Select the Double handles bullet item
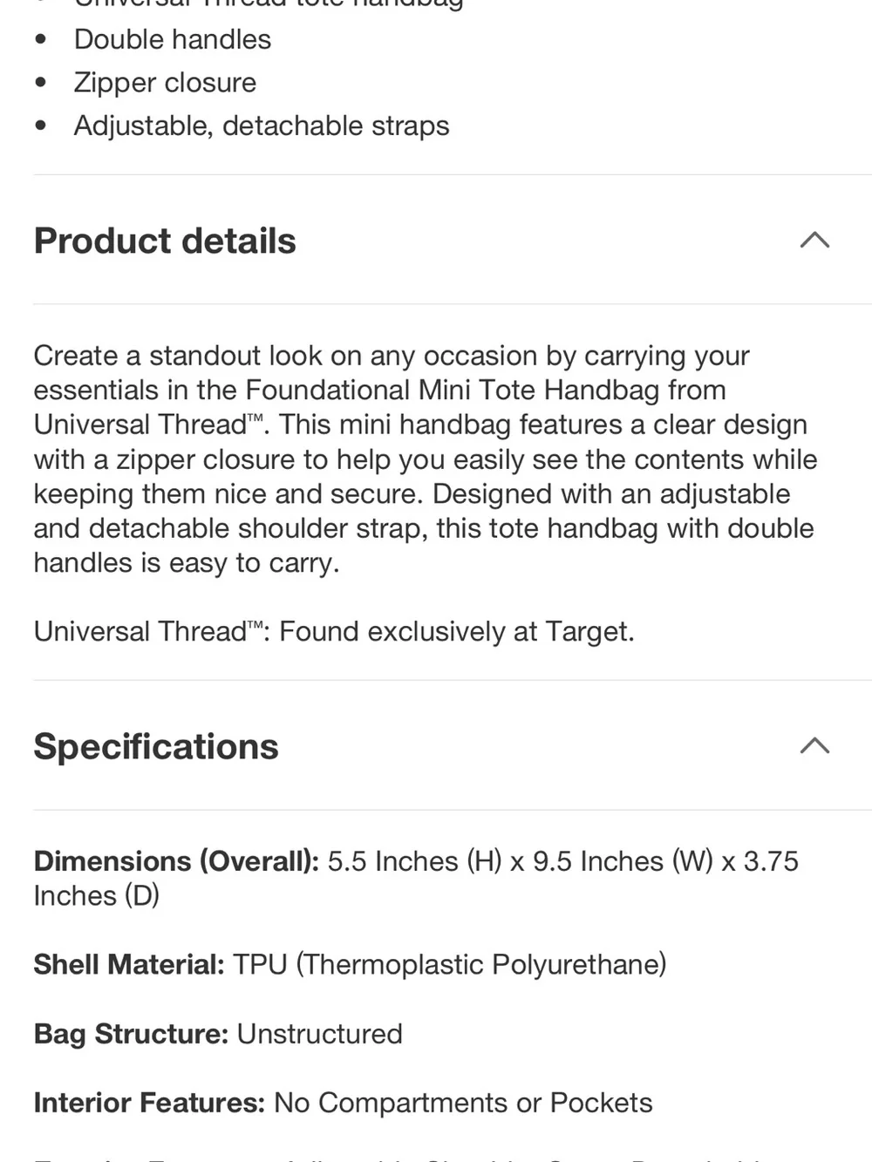Viewport: 872px width, 1162px height. pyautogui.click(x=173, y=39)
